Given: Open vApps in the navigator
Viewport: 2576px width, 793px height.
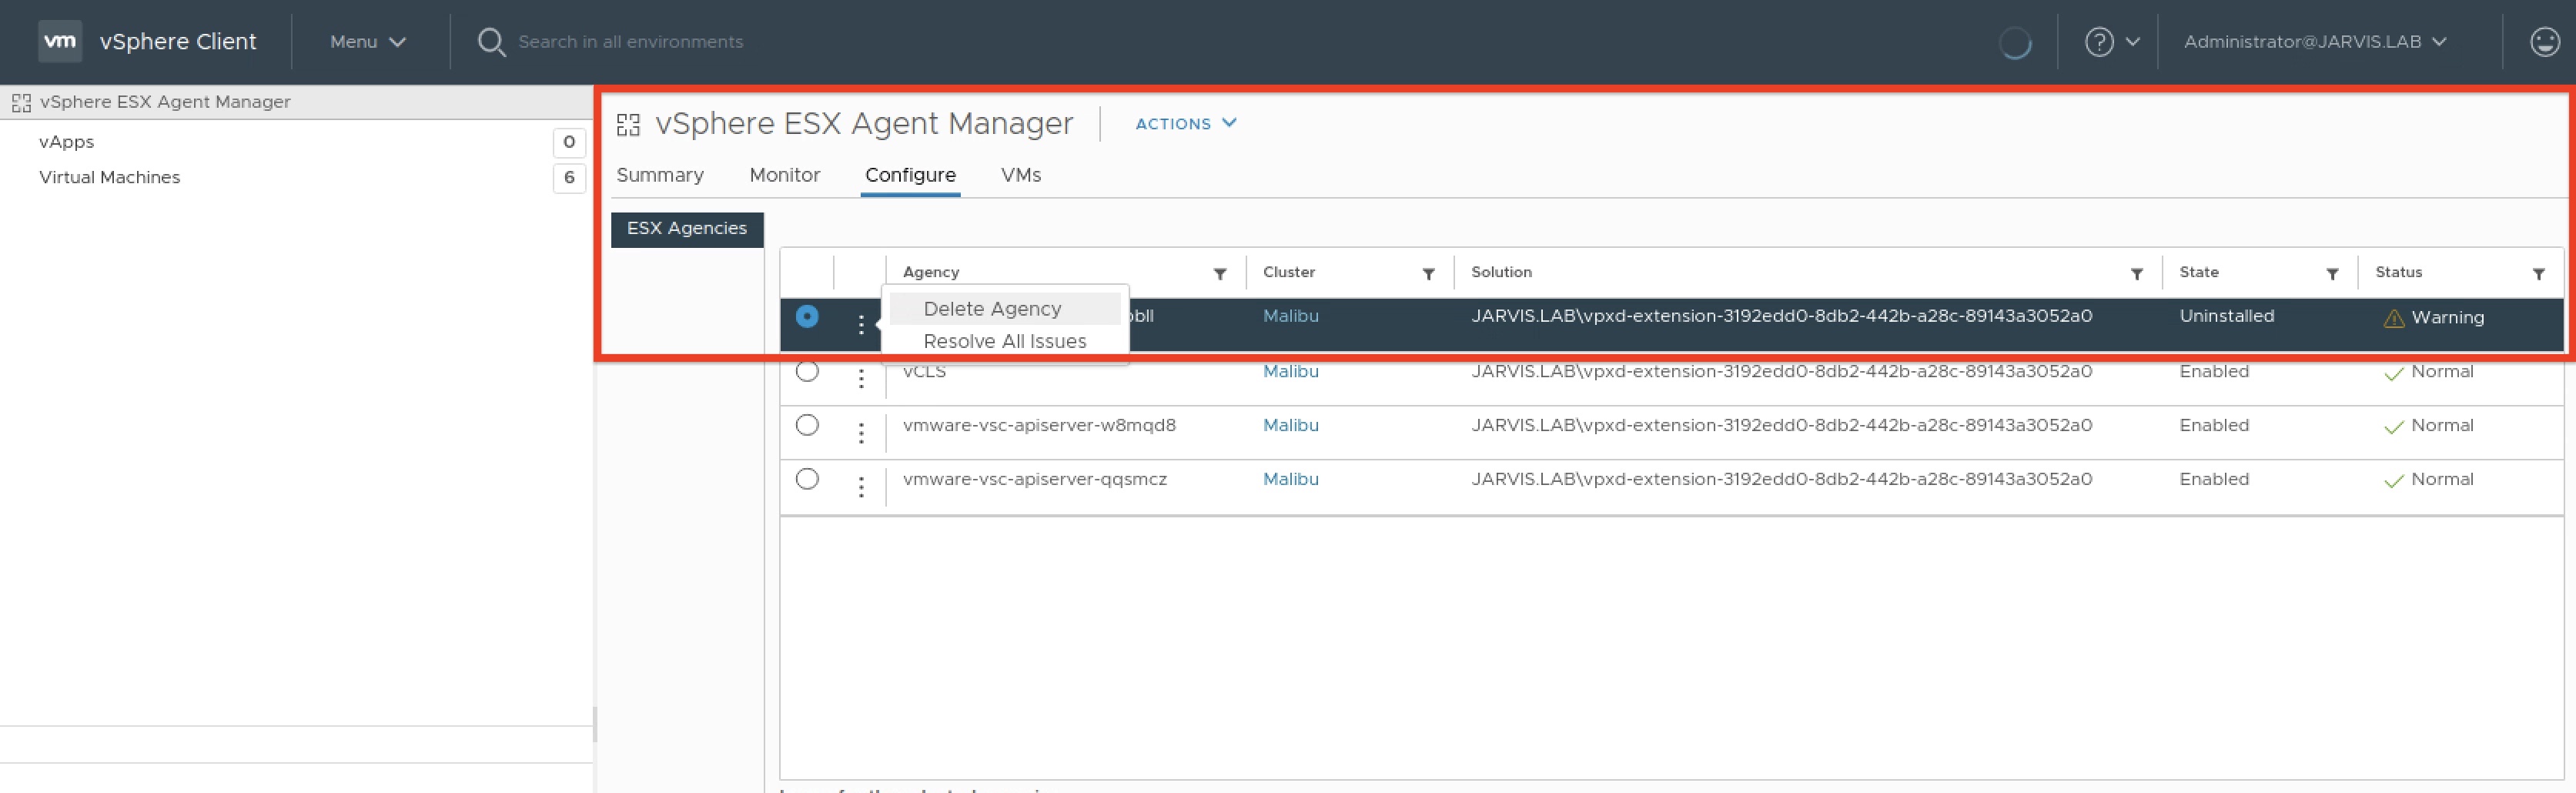Looking at the screenshot, I should [66, 142].
